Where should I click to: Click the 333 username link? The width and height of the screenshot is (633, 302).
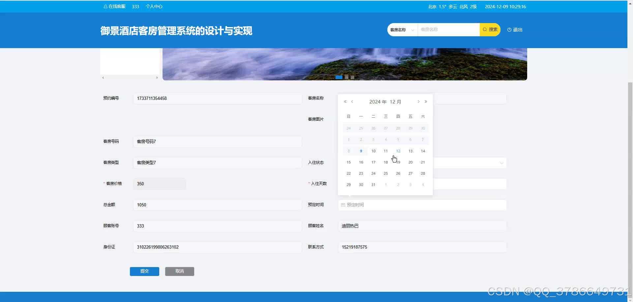tap(136, 7)
